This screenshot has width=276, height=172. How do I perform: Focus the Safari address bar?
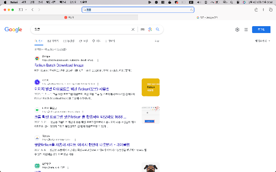tap(138, 10)
